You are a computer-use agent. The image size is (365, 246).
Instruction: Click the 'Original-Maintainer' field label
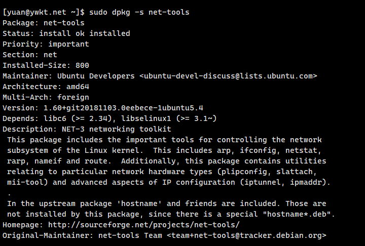point(46,235)
